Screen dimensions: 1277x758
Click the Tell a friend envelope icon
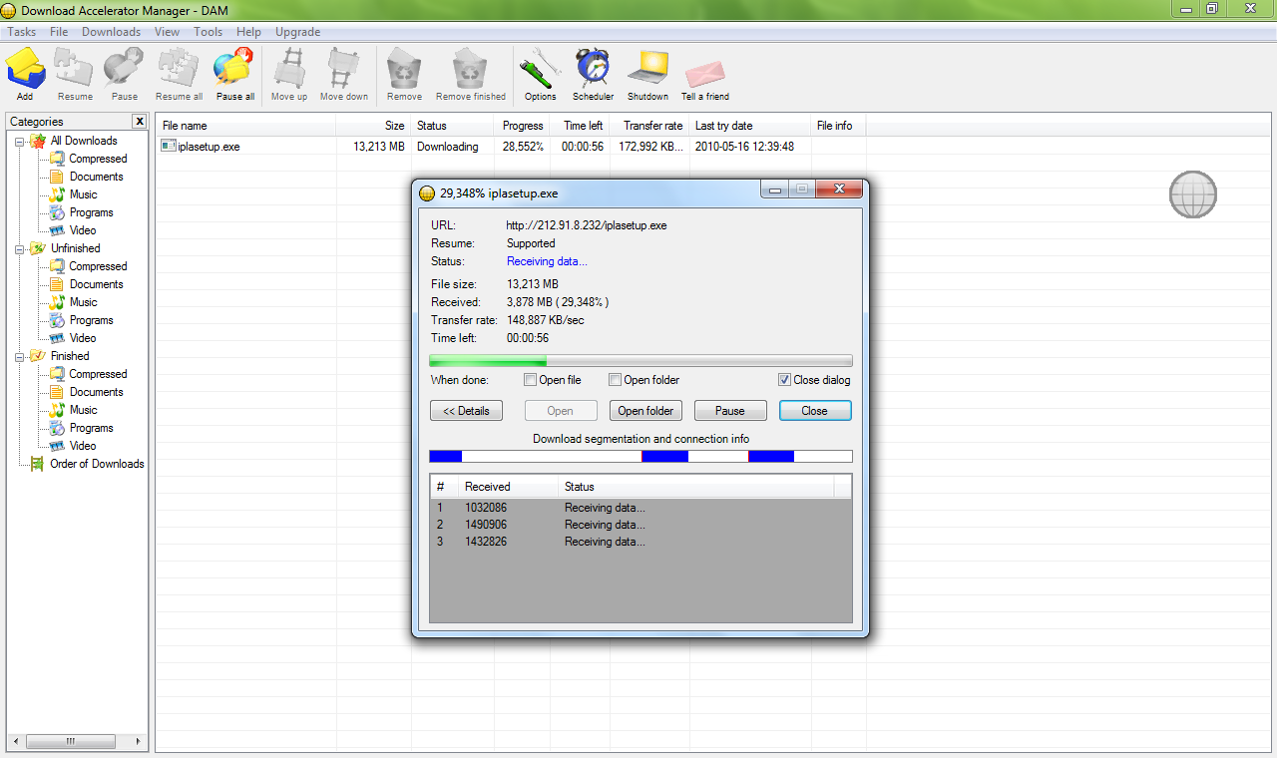[704, 72]
